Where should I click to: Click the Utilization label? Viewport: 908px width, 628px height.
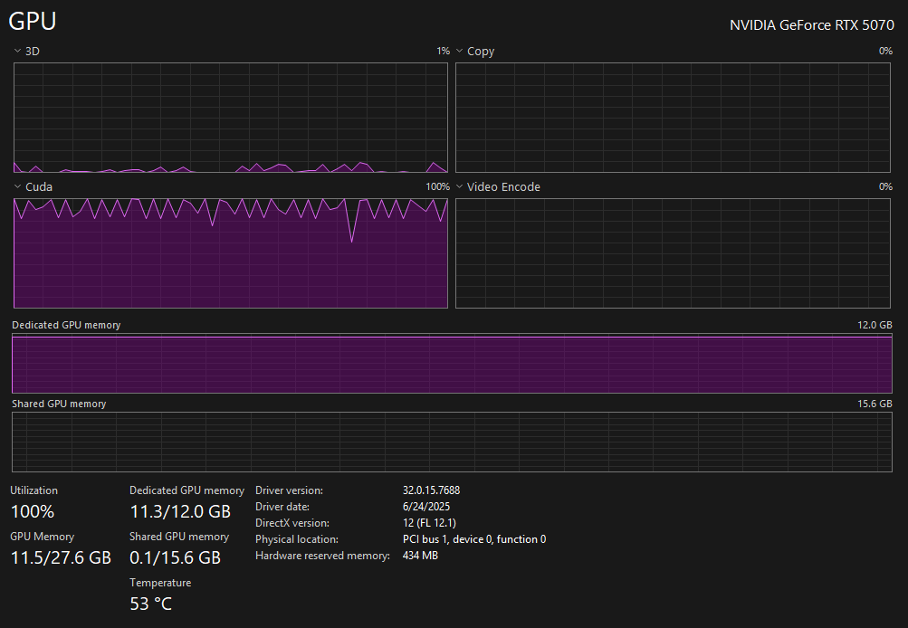pyautogui.click(x=33, y=490)
